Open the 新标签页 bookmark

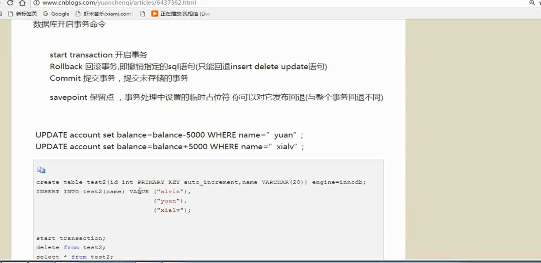[x=22, y=14]
